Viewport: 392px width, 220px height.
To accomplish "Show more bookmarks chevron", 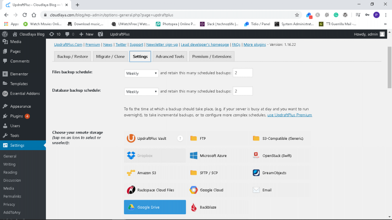I will click(x=385, y=24).
